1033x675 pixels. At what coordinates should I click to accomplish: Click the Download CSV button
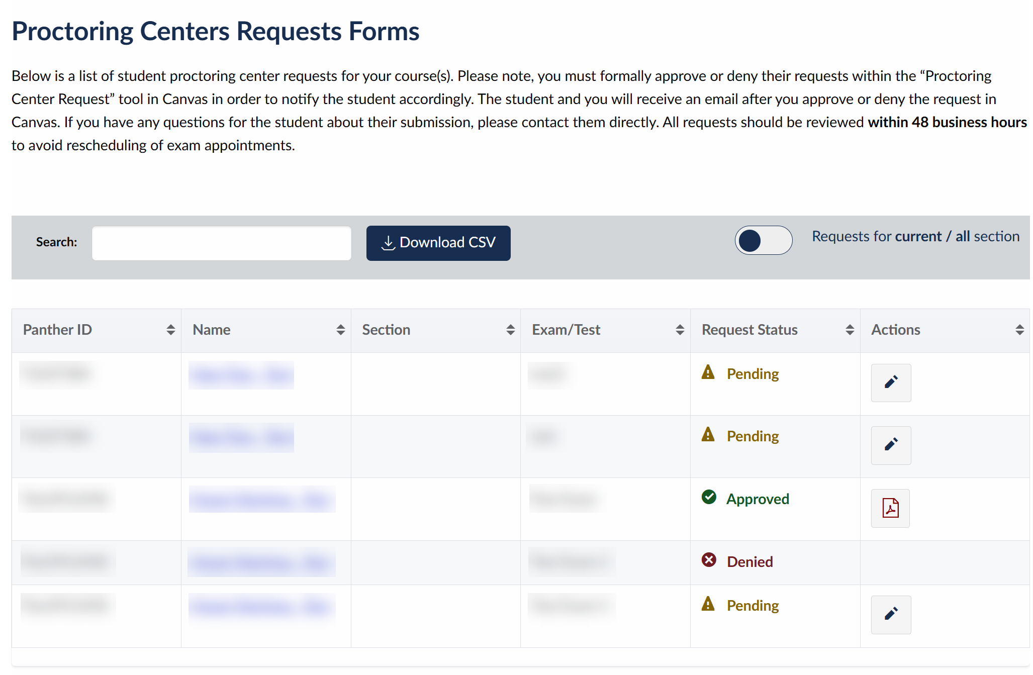pos(438,243)
